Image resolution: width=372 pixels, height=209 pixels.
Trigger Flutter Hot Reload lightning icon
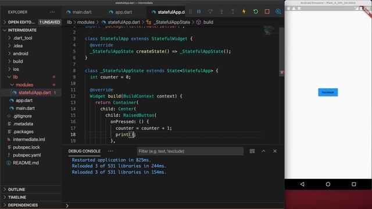coord(244,12)
